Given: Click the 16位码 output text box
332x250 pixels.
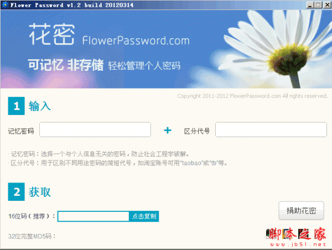Looking at the screenshot, I should (x=94, y=216).
